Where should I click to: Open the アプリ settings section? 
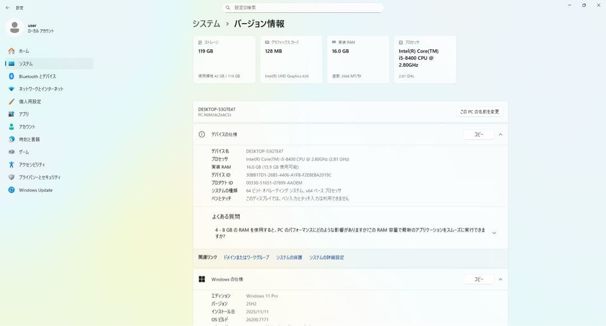pyautogui.click(x=27, y=114)
